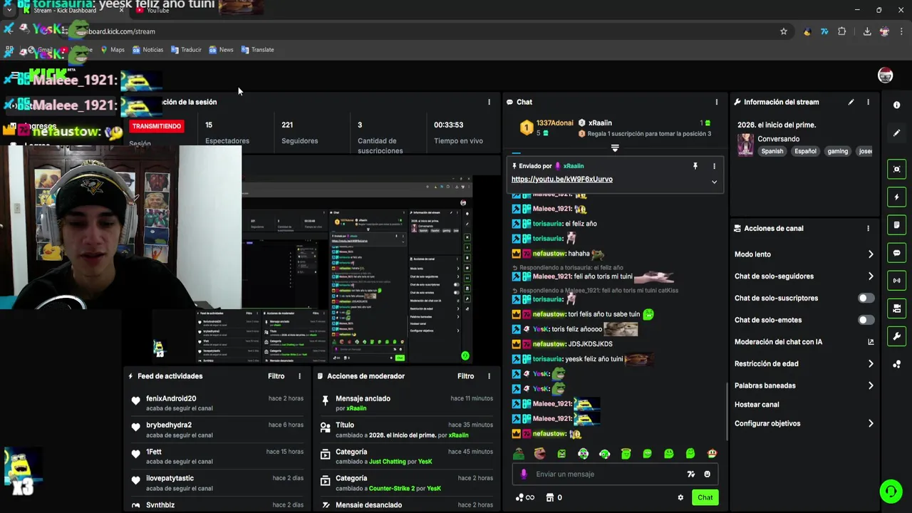Open the Translate bookmark
Image resolution: width=912 pixels, height=513 pixels.
[257, 50]
